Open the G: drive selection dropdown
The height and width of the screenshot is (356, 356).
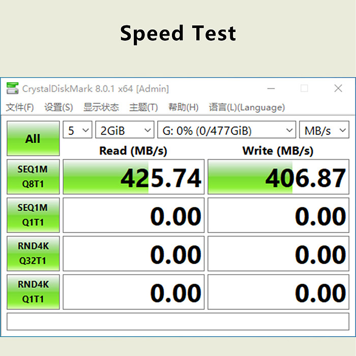(x=227, y=130)
